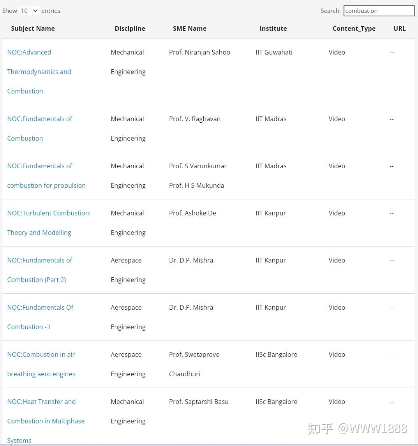Click the URL column header
Image resolution: width=418 pixels, height=446 pixels.
[399, 28]
